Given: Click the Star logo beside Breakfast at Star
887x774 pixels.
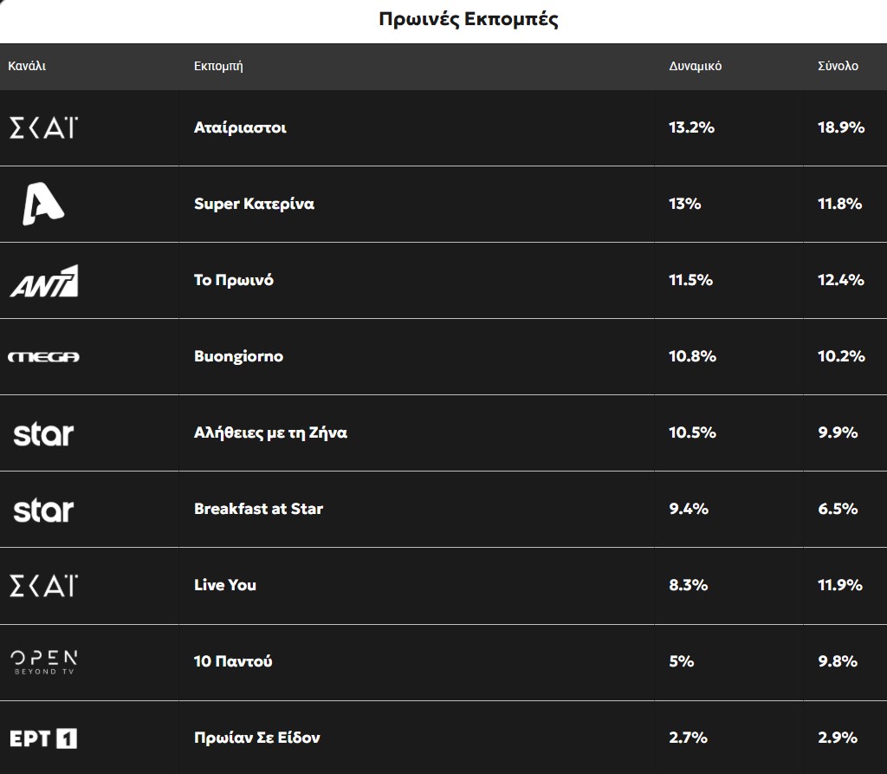Looking at the screenshot, I should (43, 510).
